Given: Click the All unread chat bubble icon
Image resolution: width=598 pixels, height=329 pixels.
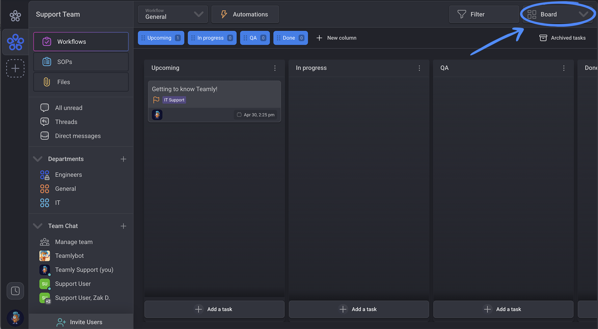Looking at the screenshot, I should point(45,108).
